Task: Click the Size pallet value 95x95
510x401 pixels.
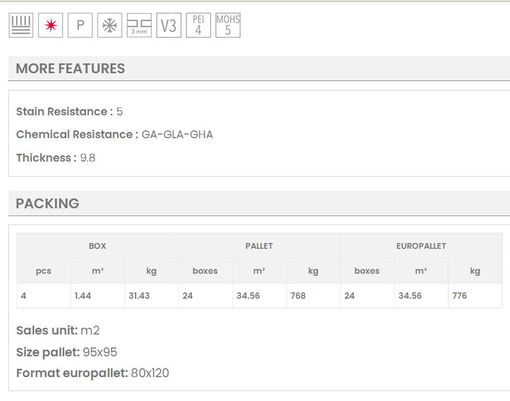Action: (100, 352)
